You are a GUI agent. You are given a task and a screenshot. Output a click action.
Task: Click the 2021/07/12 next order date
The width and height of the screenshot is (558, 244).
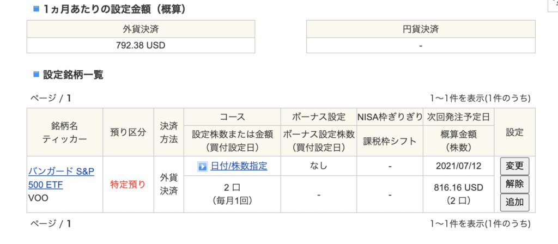pos(458,166)
